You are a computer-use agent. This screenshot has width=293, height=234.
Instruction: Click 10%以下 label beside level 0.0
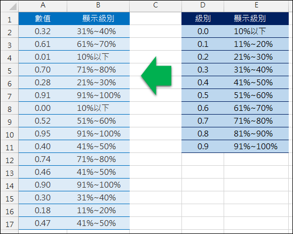click(x=256, y=31)
